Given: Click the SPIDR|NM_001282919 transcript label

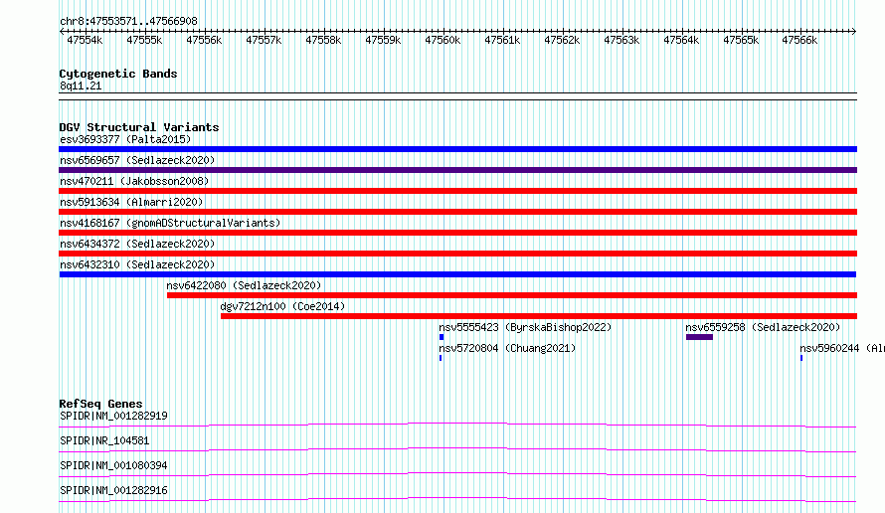Looking at the screenshot, I should coord(113,416).
